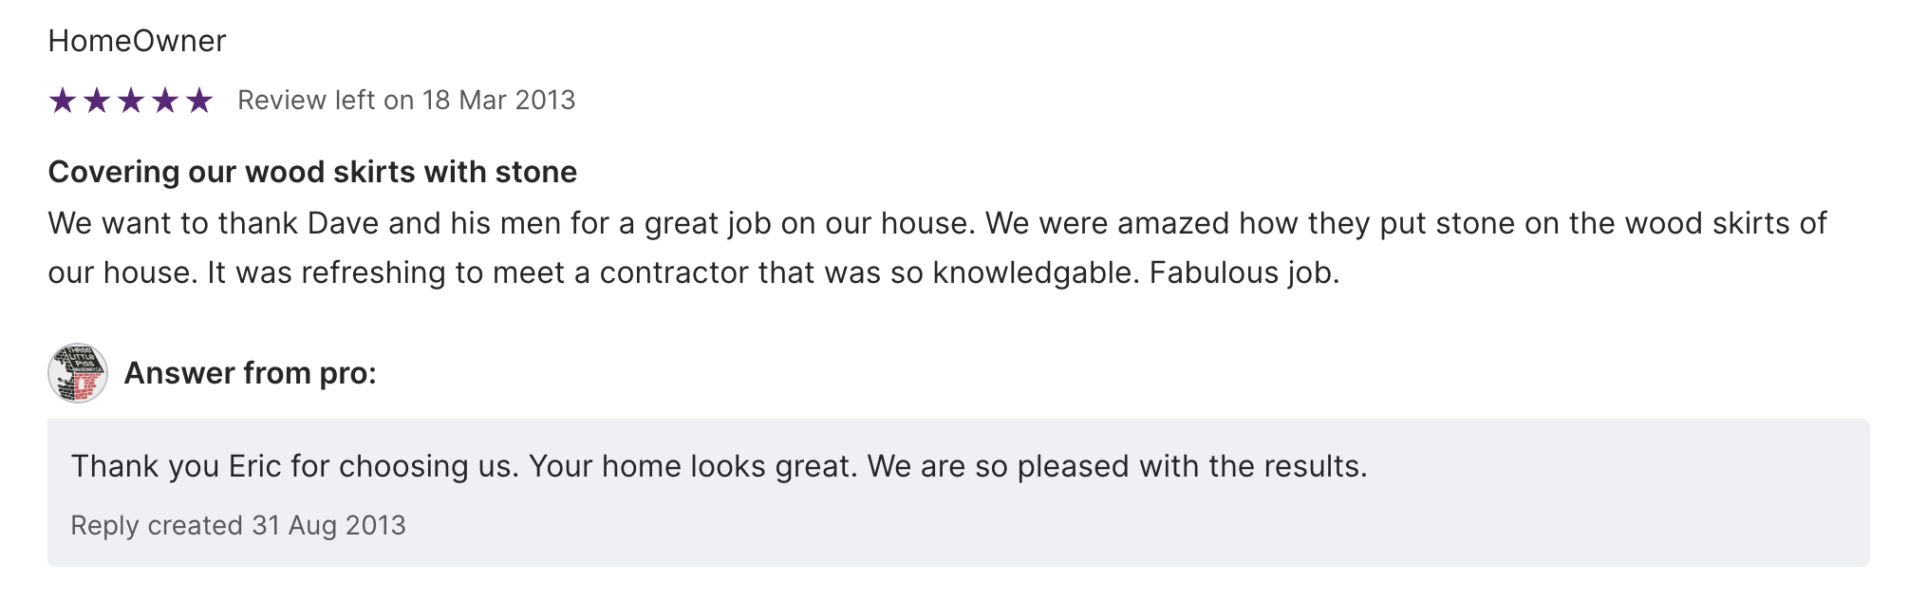
Task: Click the second purple rating star
Action: tap(97, 100)
